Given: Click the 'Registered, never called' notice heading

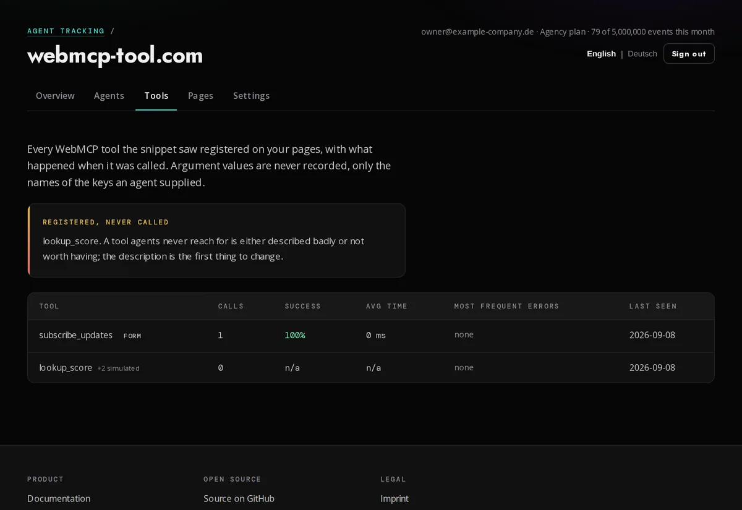Looking at the screenshot, I should 106,222.
